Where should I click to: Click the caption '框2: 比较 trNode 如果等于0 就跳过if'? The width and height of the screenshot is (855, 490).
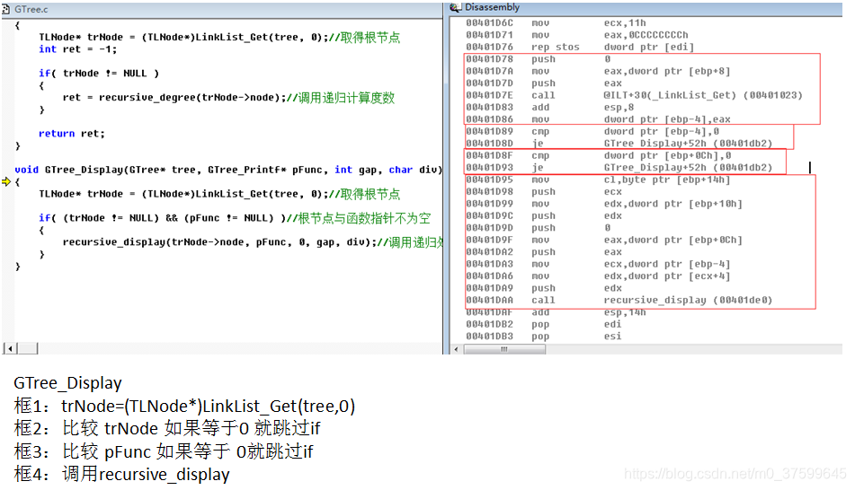tap(167, 428)
